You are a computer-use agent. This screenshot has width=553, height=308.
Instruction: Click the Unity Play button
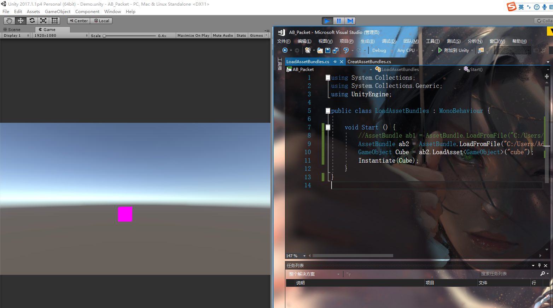click(327, 21)
